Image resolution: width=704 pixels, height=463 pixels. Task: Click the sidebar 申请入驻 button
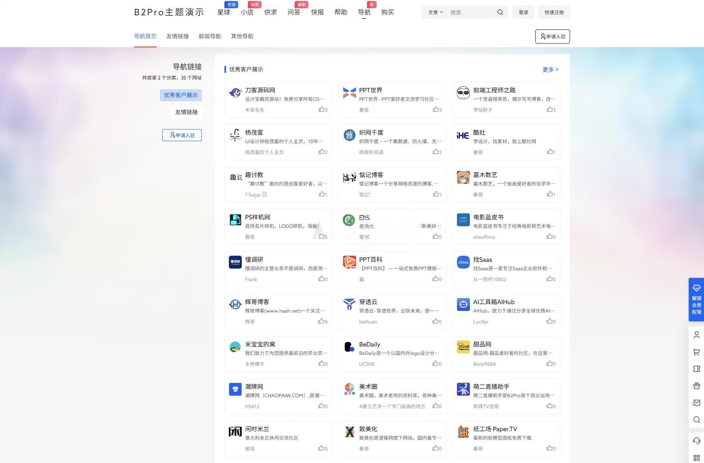click(182, 135)
